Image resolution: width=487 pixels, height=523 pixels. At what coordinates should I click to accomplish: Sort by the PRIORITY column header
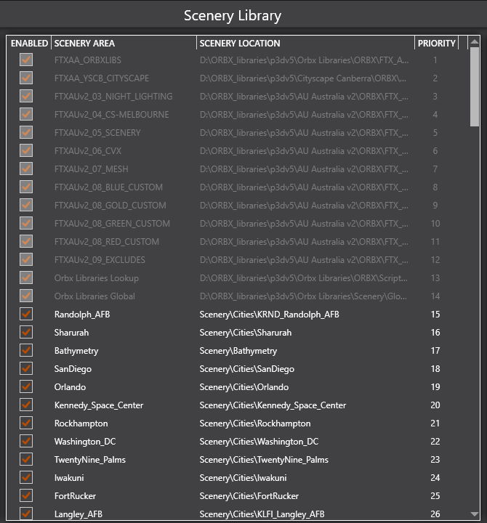(x=436, y=44)
